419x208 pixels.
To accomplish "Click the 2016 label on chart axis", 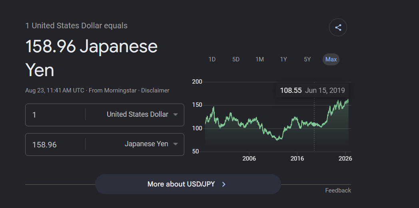I will [297, 159].
